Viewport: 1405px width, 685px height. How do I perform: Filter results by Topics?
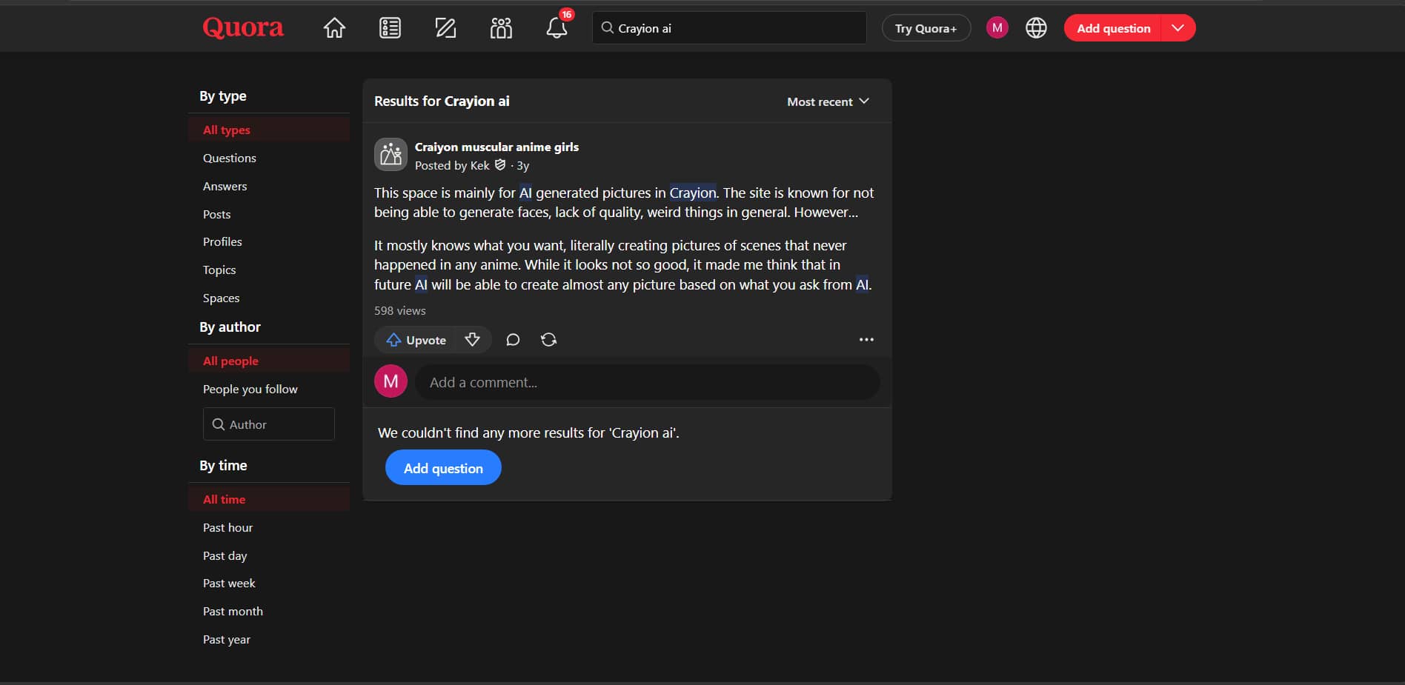[x=219, y=270]
